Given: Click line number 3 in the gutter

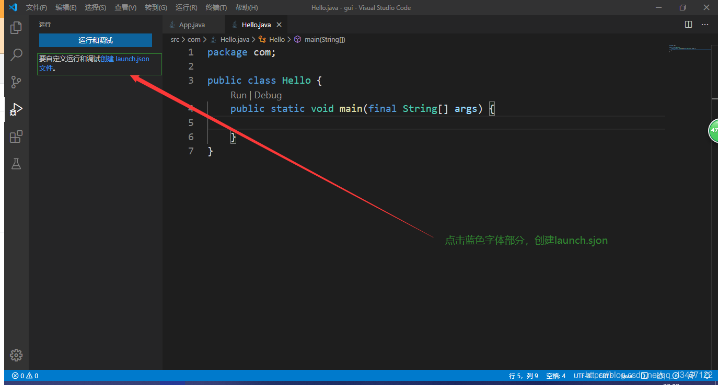Looking at the screenshot, I should pos(191,80).
